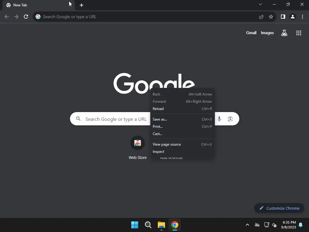Click the Customize Chrome button
309x232 pixels.
point(279,208)
